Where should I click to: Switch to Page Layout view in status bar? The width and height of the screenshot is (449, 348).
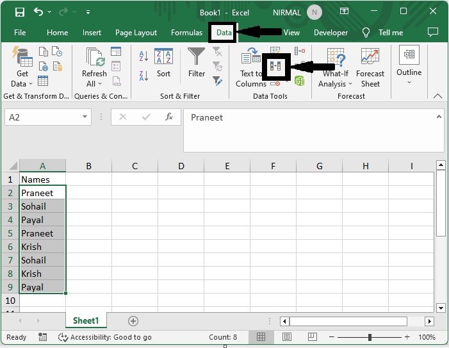287,337
